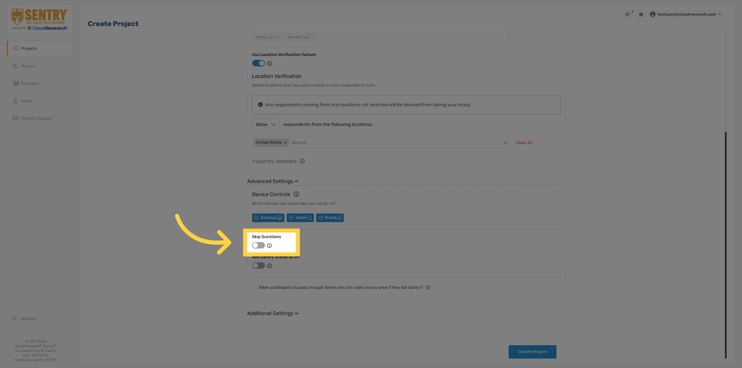
Task: Open Contact Support from the sidebar
Action: click(36, 118)
